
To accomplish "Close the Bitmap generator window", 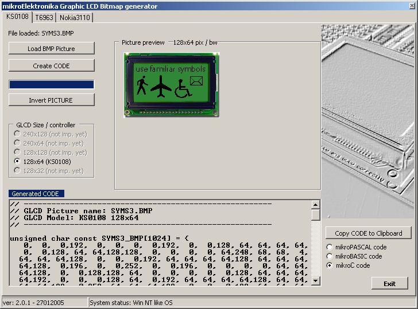I will pos(412,6).
